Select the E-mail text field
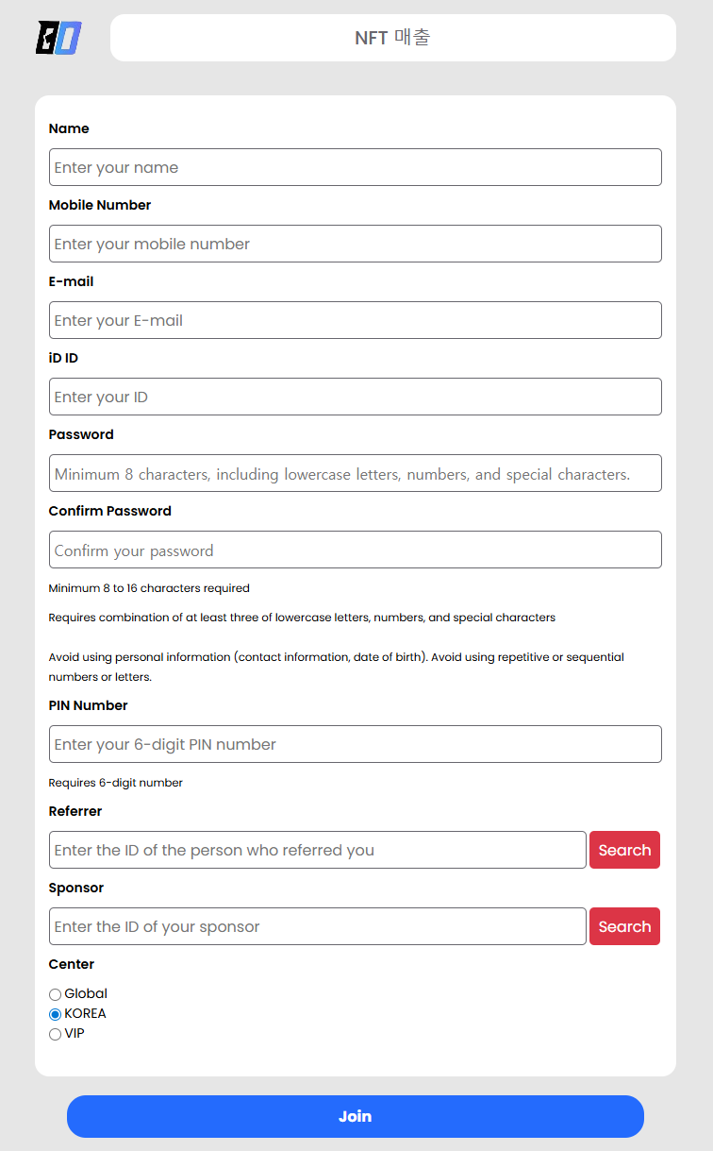Image resolution: width=713 pixels, height=1151 pixels. pos(356,320)
